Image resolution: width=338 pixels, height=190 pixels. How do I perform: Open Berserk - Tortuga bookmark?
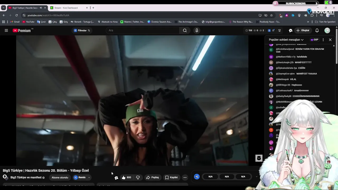click(x=82, y=22)
